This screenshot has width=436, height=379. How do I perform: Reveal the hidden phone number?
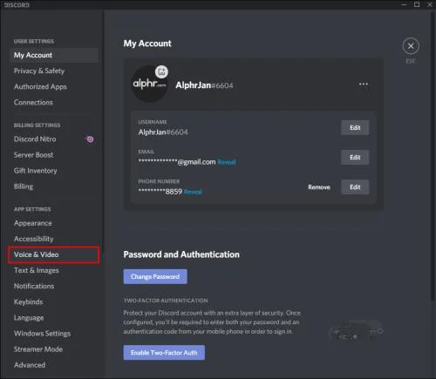(x=193, y=192)
